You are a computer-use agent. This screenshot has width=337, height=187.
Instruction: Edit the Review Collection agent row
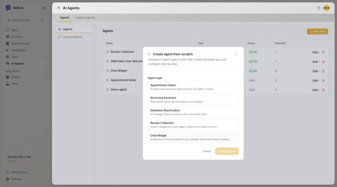point(316,52)
